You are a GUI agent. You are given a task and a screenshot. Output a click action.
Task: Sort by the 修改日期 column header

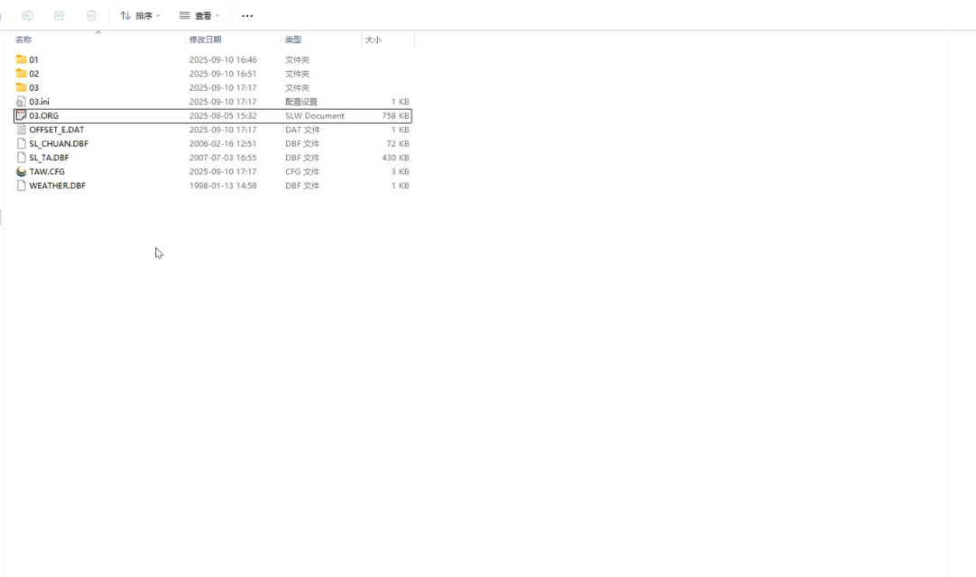click(206, 40)
